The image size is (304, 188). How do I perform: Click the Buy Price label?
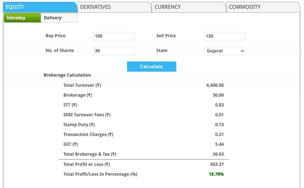(x=55, y=36)
